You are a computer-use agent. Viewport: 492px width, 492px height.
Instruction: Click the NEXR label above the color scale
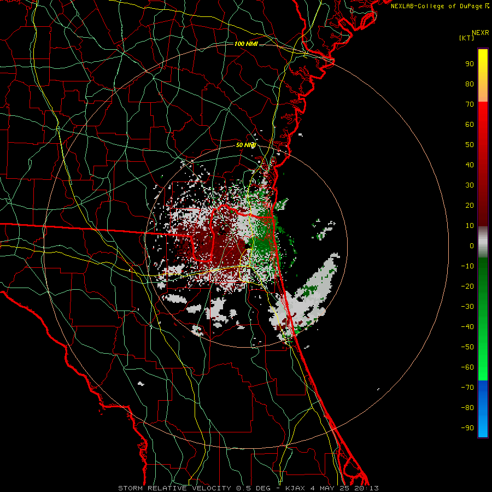(481, 33)
